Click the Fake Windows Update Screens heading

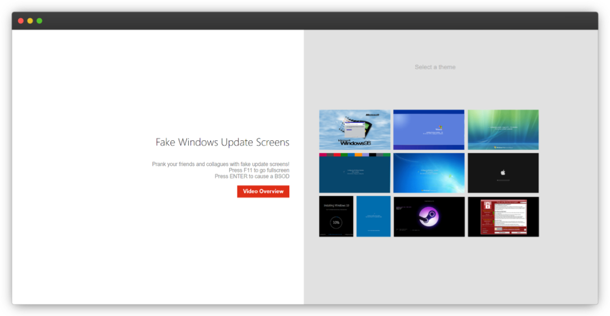(x=223, y=142)
